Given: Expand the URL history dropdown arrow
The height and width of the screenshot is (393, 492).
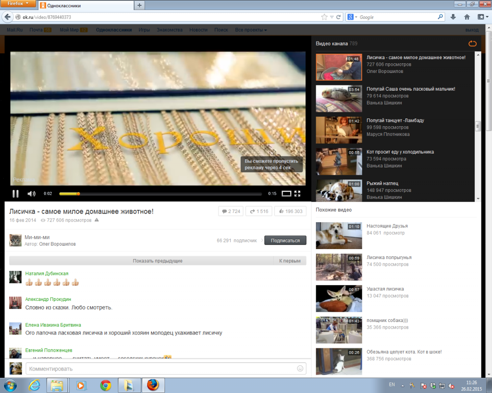Looking at the screenshot, I should (332, 17).
